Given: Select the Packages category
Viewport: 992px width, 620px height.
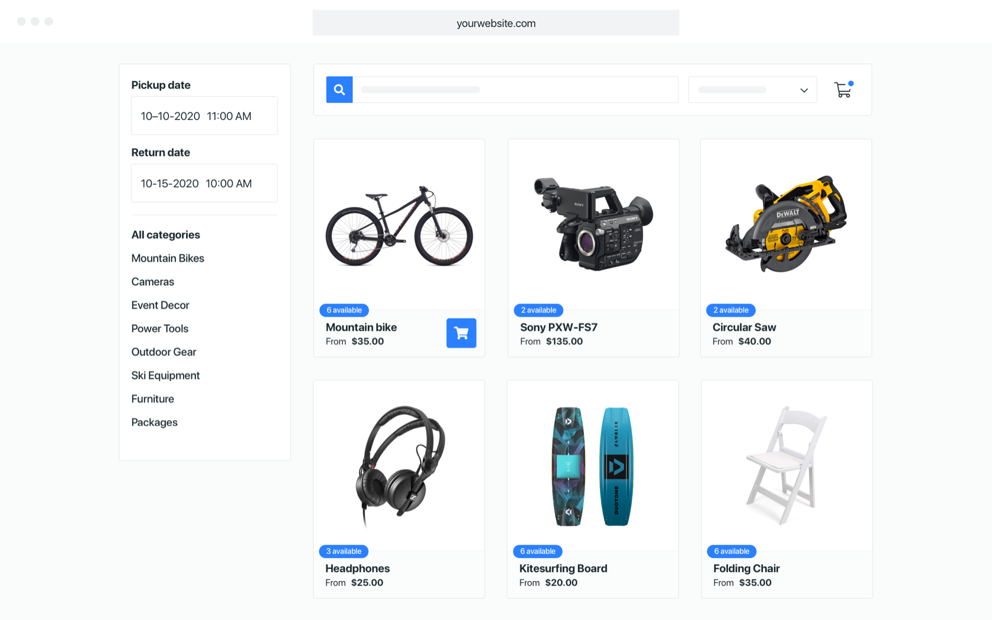Looking at the screenshot, I should tap(154, 422).
